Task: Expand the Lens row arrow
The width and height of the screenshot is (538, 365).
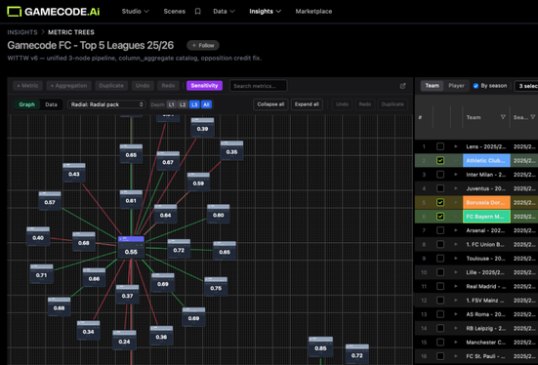Action: (456, 146)
